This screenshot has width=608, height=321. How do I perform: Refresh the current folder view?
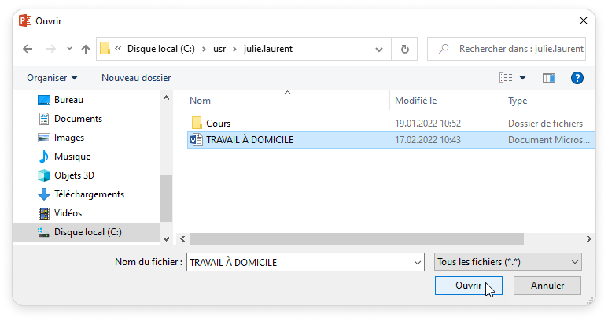(x=404, y=49)
